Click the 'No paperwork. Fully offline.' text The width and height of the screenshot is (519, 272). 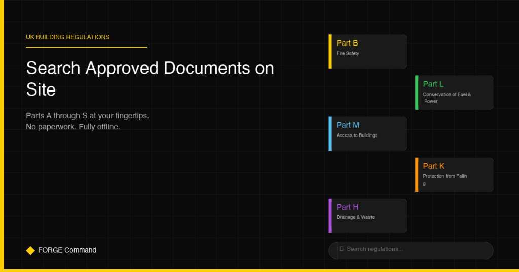pyautogui.click(x=73, y=127)
